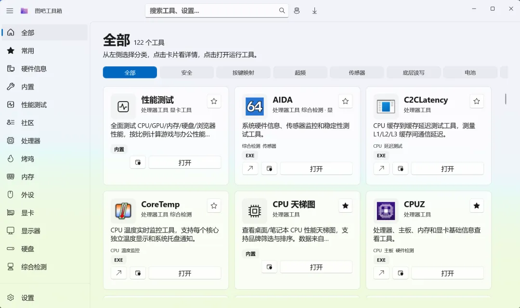The width and height of the screenshot is (520, 308).
Task: Favorite the C2CLatency card star
Action: (477, 101)
